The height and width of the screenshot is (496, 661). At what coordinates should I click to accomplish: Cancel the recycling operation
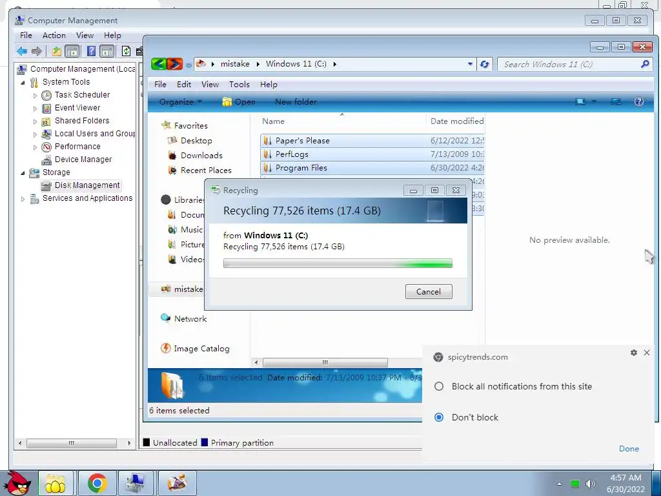429,291
